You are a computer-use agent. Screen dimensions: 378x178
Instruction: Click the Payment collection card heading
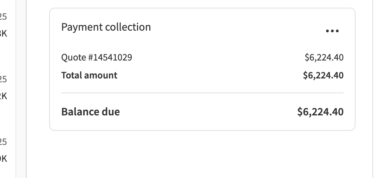click(x=106, y=27)
